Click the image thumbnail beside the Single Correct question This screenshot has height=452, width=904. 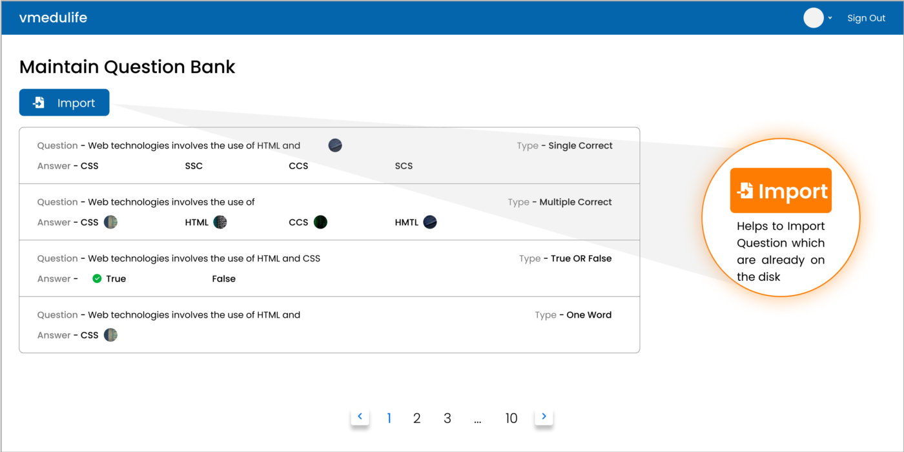click(335, 145)
